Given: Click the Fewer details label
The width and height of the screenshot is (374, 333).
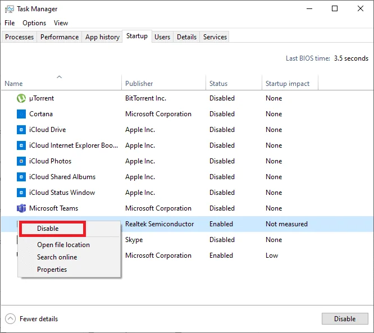Looking at the screenshot, I should (x=39, y=319).
